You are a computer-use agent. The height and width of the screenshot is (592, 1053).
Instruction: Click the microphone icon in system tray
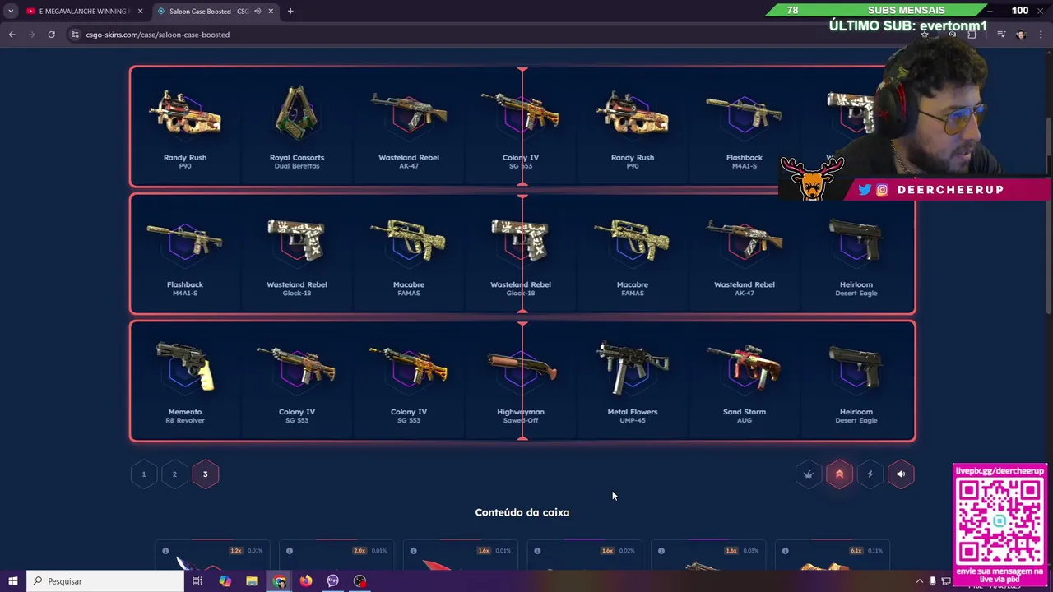(x=932, y=581)
